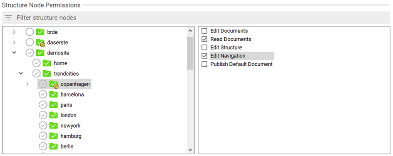Click the Edit Navigation label text
Viewport: 393px width, 156px height.
coord(228,56)
